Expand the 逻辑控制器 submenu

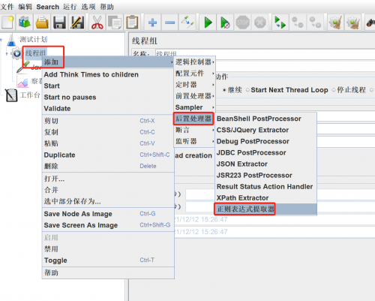point(194,62)
